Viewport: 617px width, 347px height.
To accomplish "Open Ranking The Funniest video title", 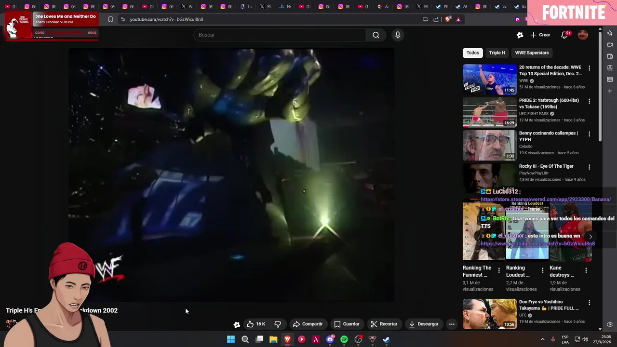I will point(477,271).
